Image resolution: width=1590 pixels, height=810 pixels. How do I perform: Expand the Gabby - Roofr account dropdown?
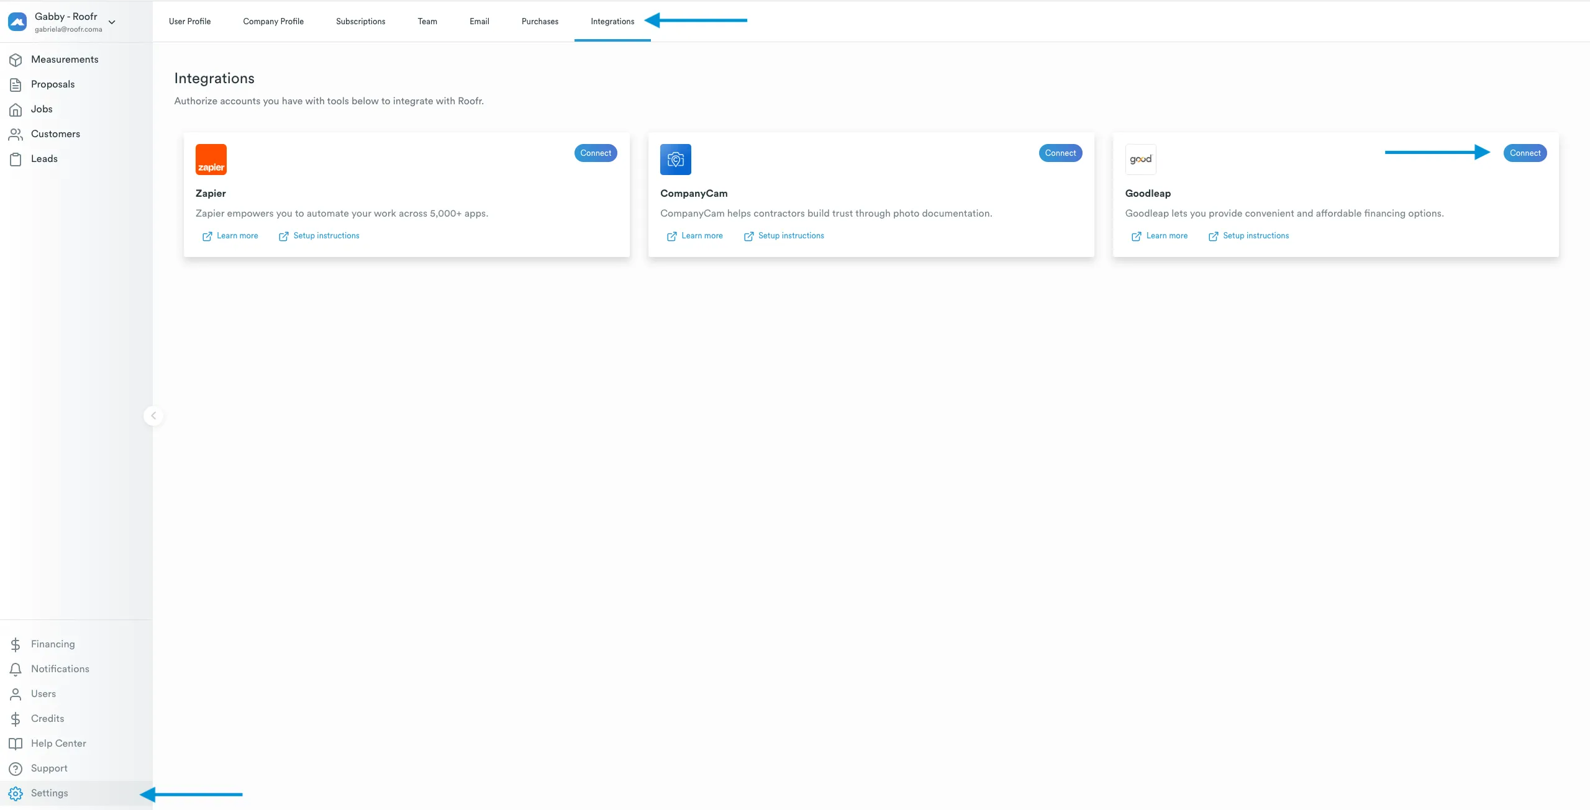click(x=112, y=22)
